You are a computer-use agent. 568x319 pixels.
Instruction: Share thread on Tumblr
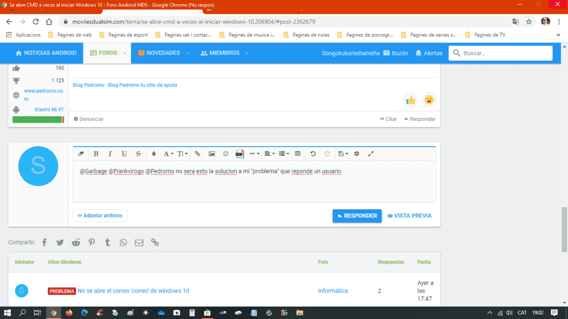107,242
